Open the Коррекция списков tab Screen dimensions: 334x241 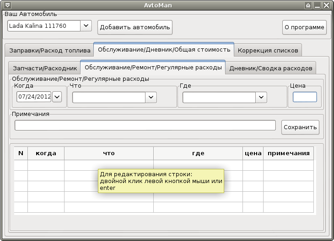point(268,50)
